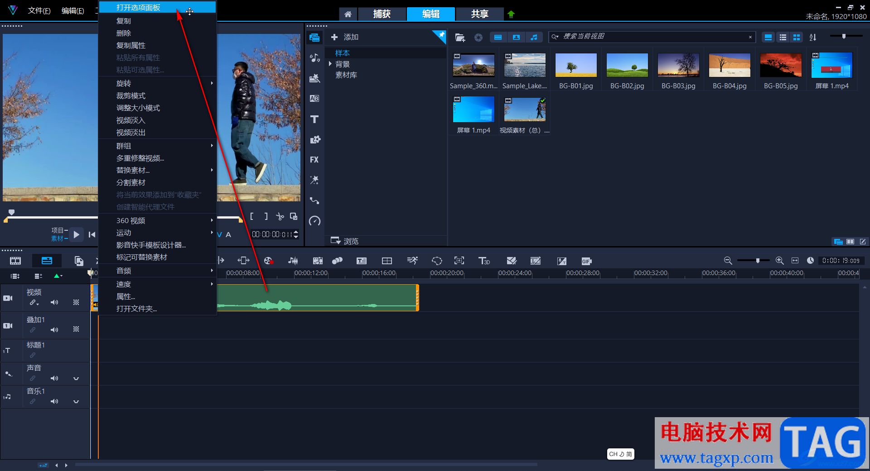Switch to timeline view icon

pos(47,261)
